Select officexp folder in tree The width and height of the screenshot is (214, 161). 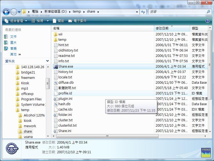click(27, 94)
